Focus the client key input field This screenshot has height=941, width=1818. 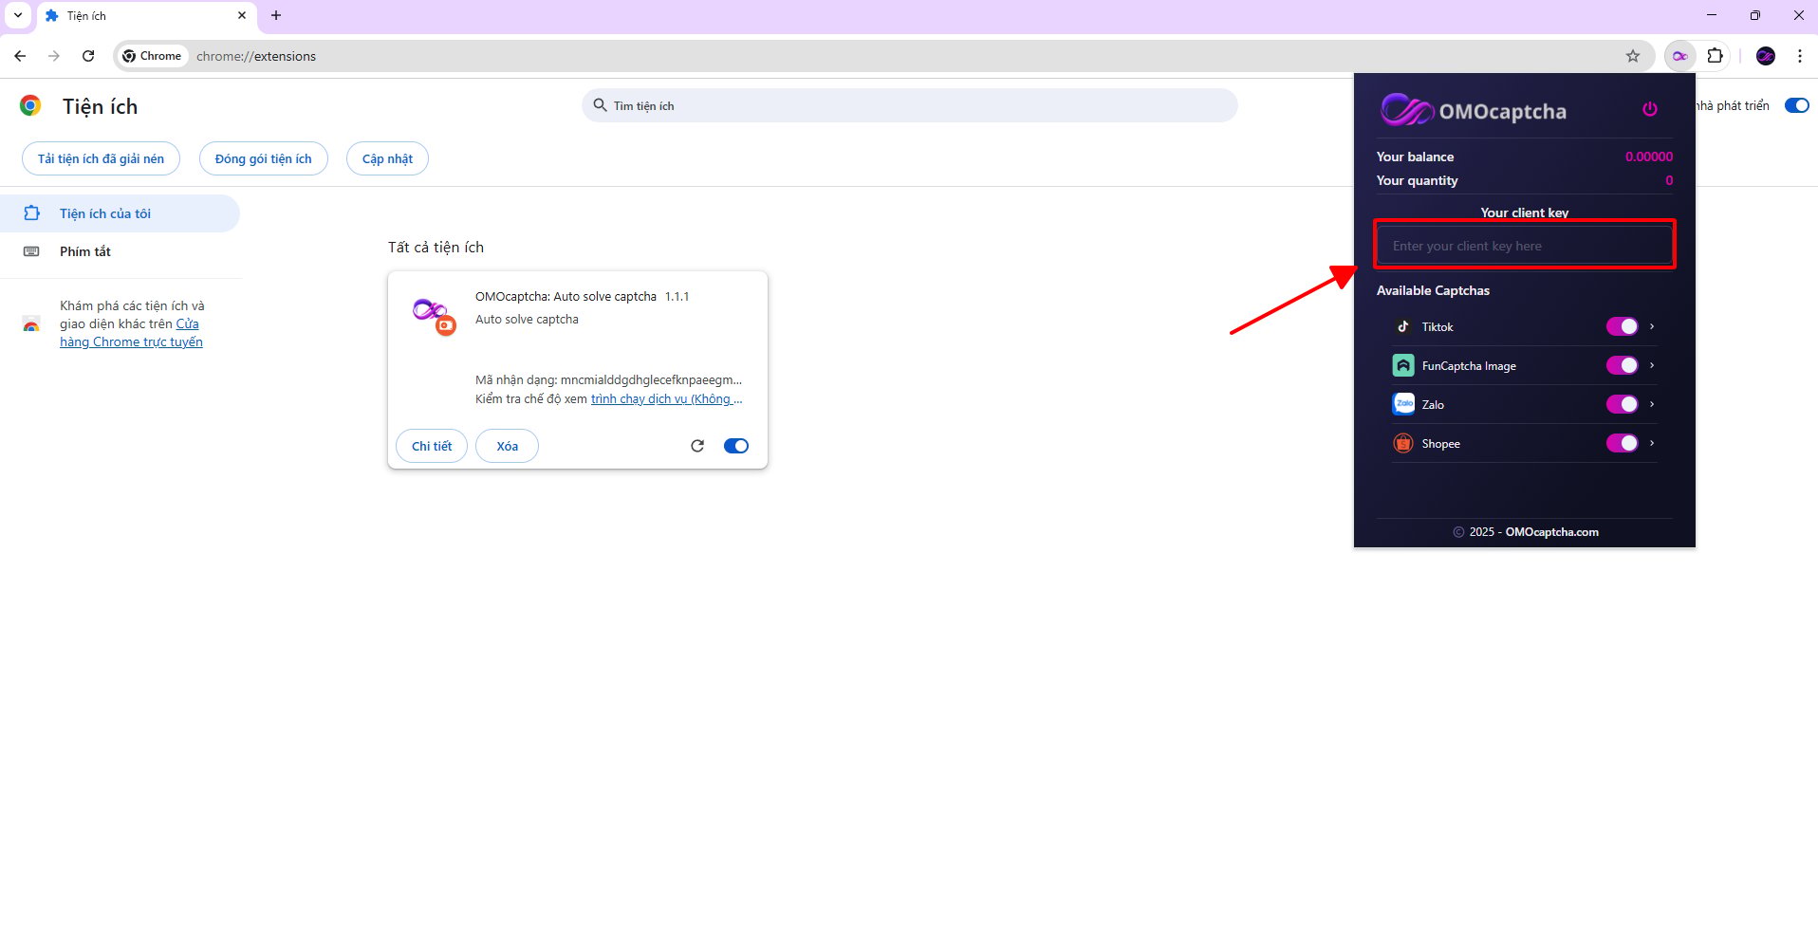pos(1524,246)
